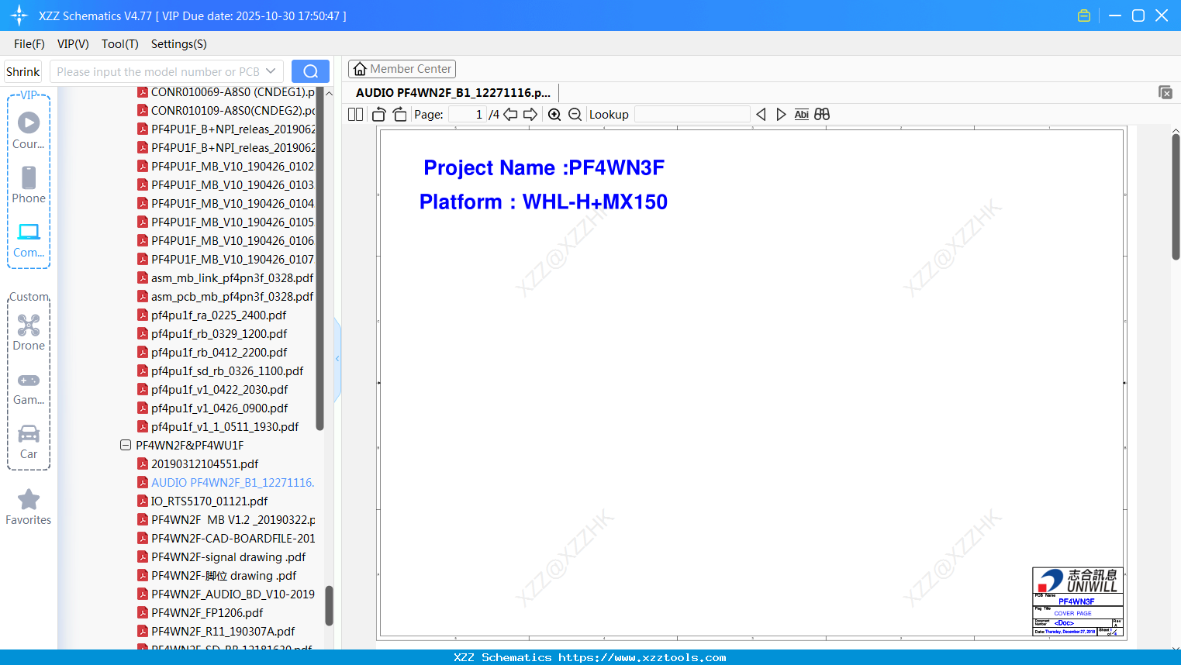This screenshot has height=665, width=1181.
Task: Open the Game console category
Action: 29,388
